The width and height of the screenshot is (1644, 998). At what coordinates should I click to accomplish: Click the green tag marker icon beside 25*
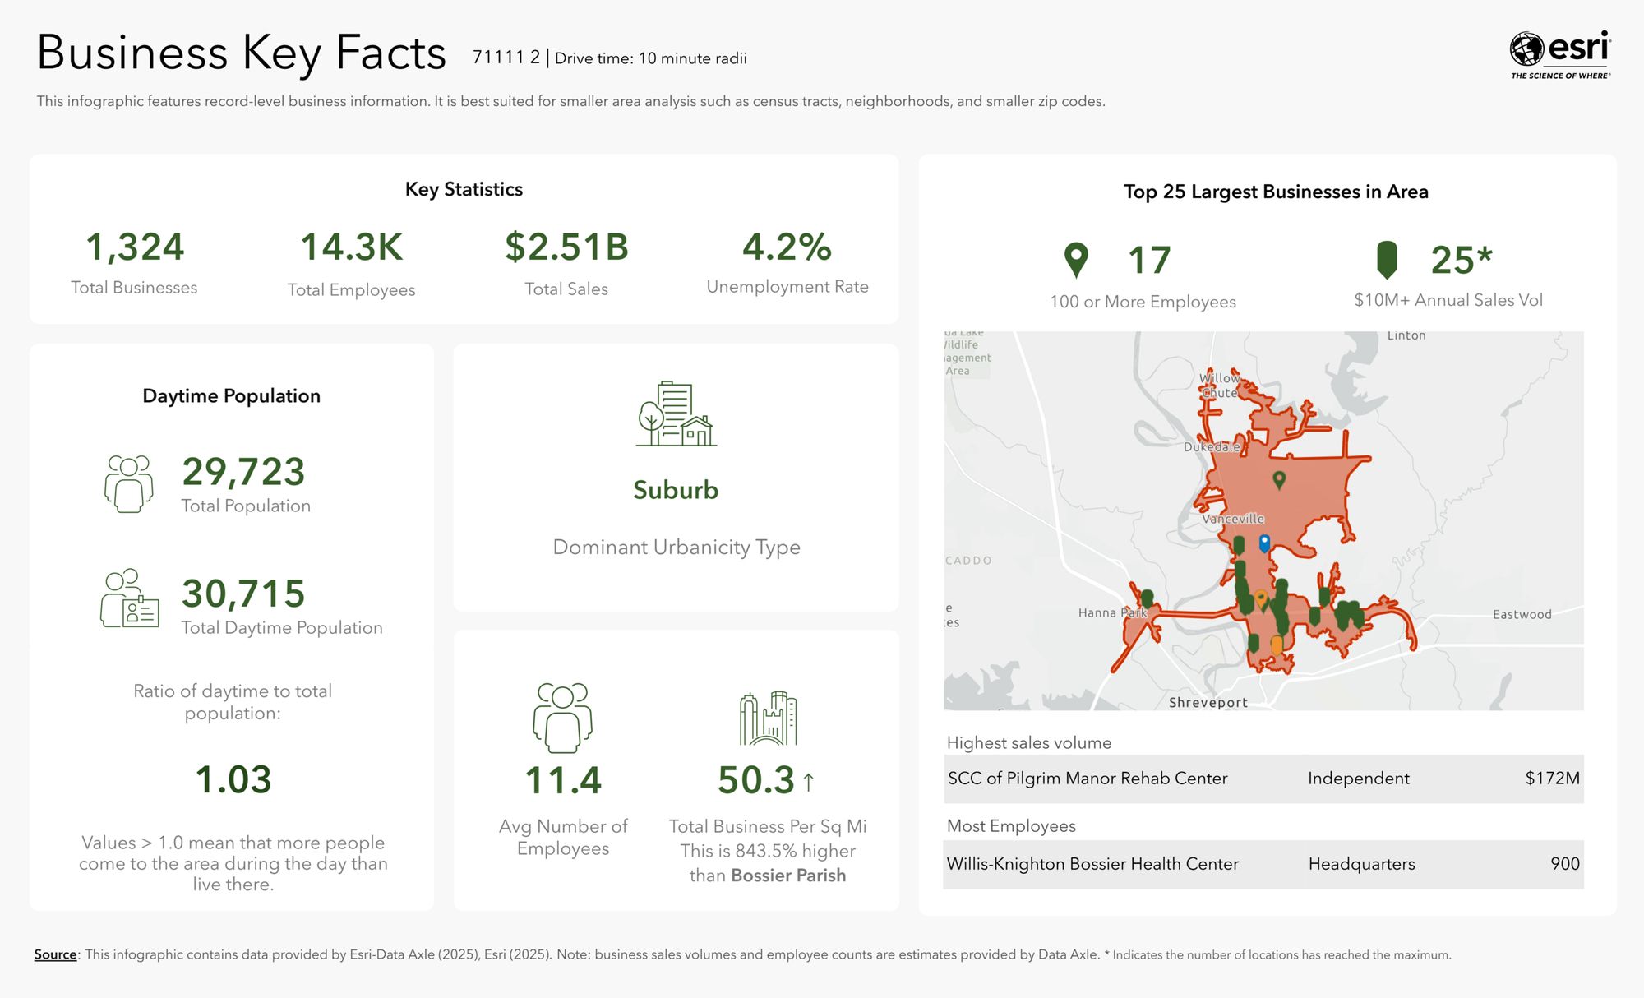coord(1387,260)
